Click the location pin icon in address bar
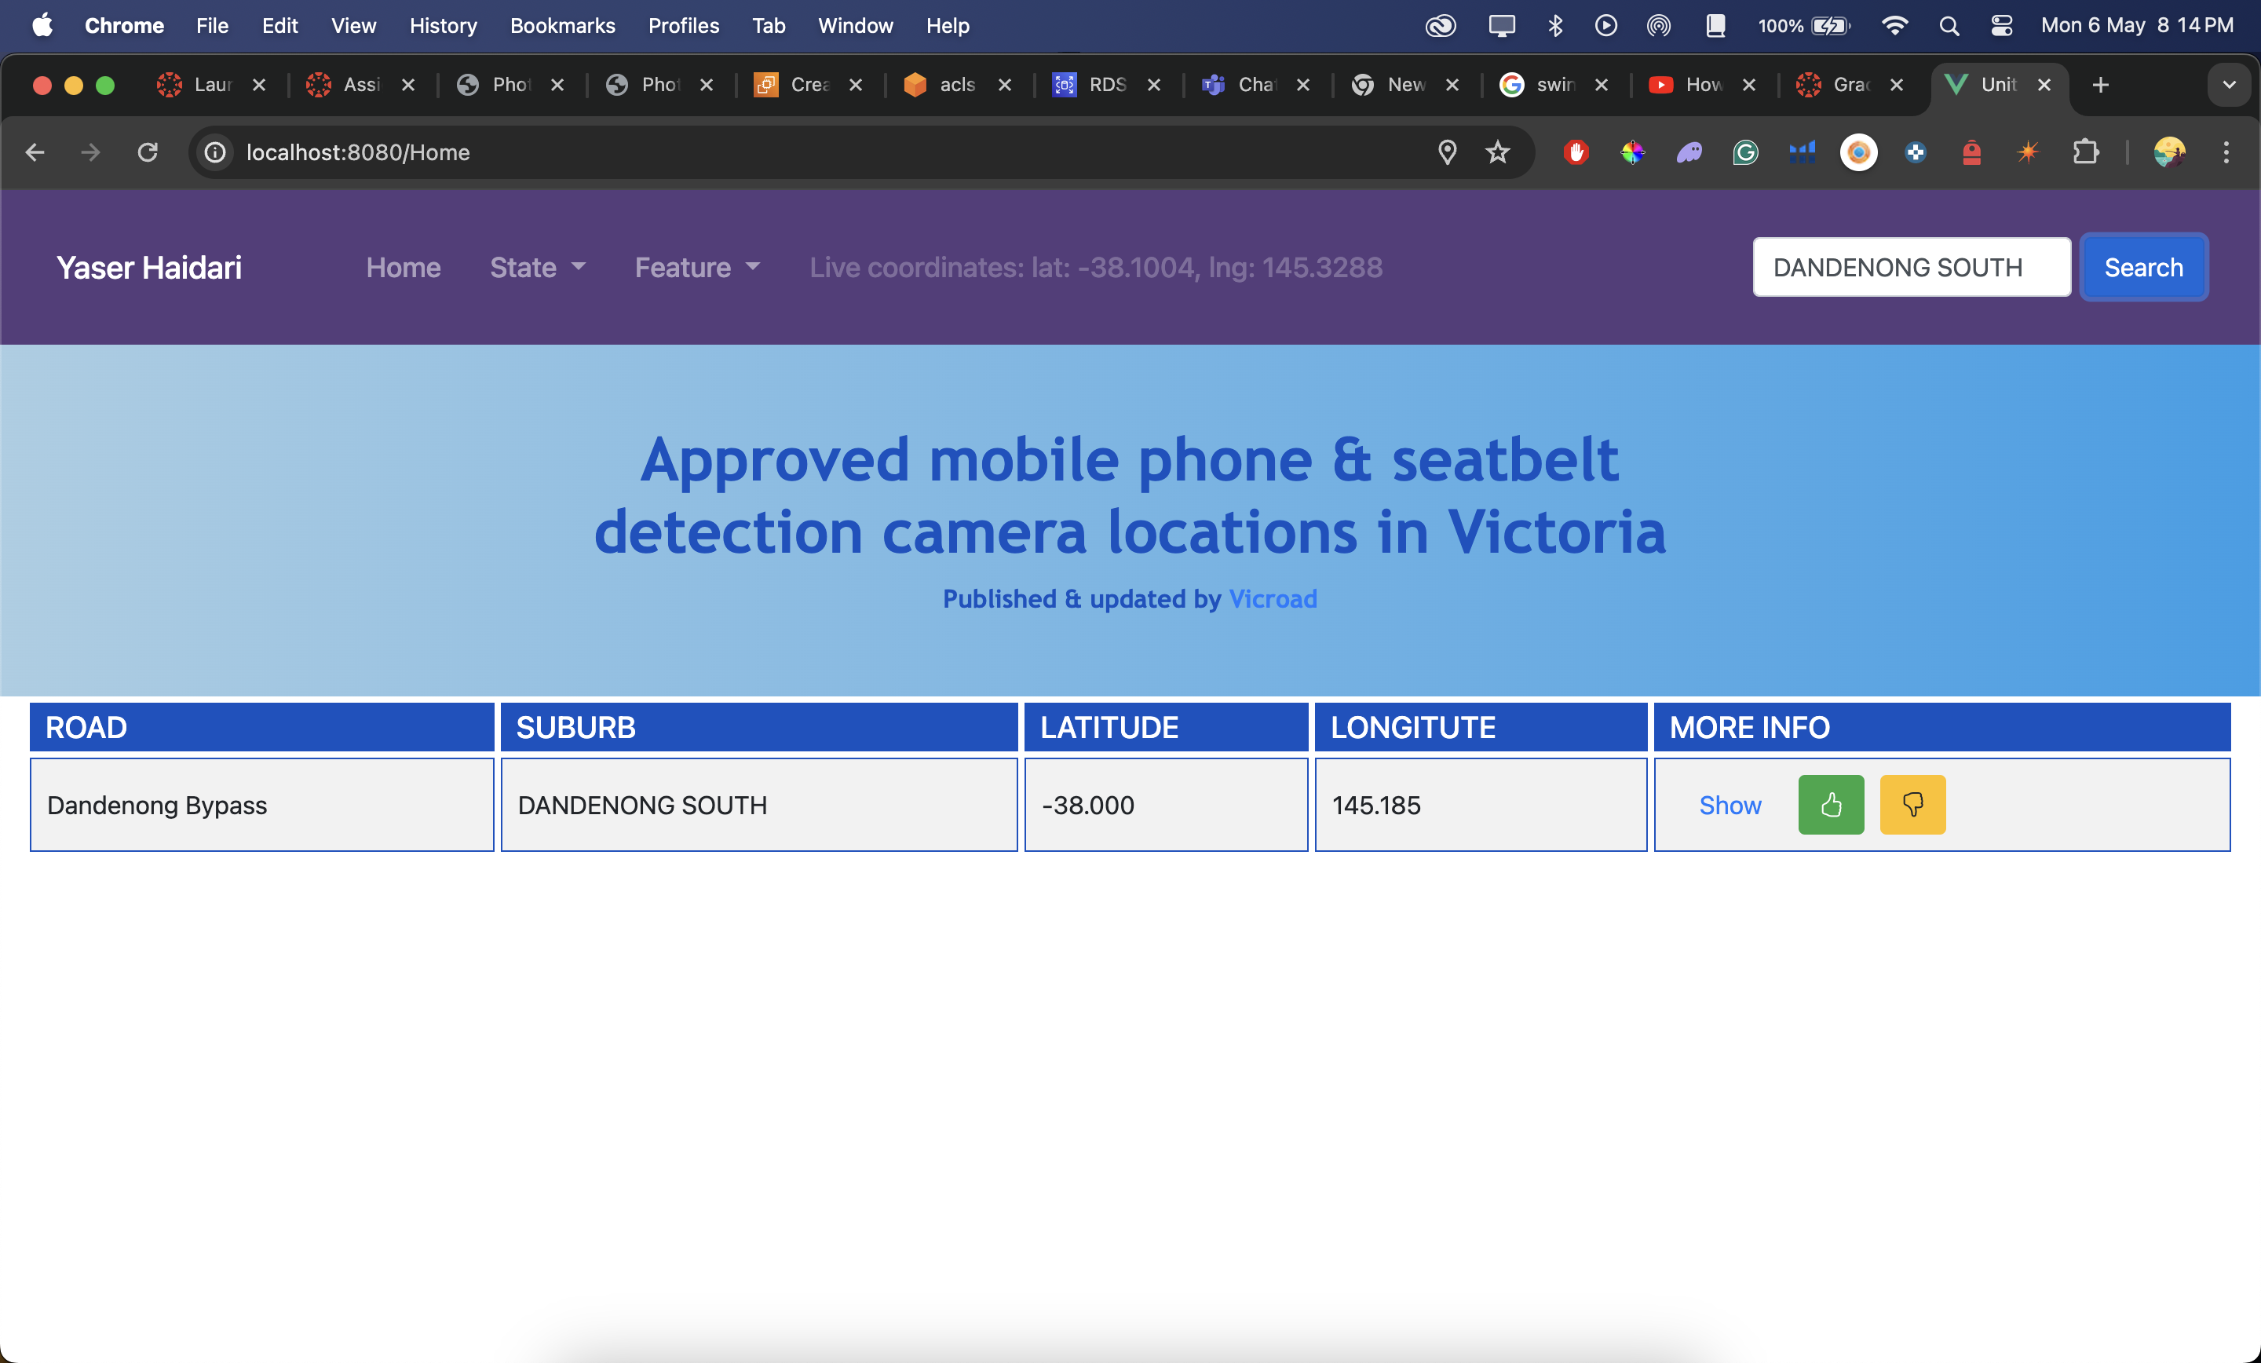Viewport: 2261px width, 1363px height. (1447, 152)
